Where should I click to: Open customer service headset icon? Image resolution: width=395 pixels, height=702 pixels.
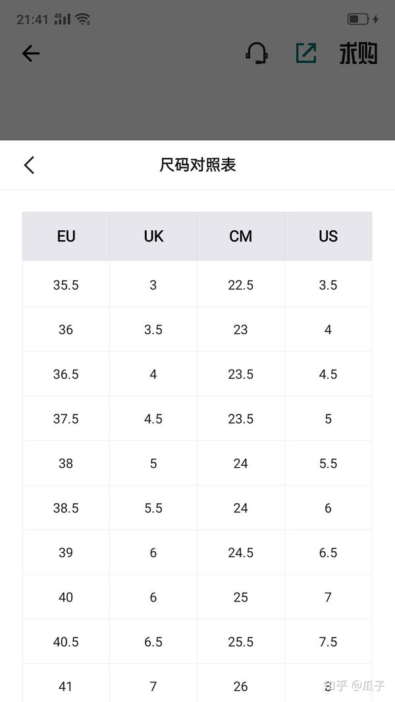257,53
